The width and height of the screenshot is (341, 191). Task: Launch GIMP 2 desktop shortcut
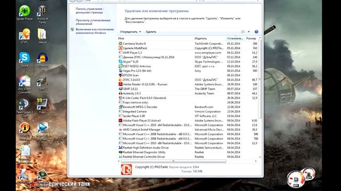pos(43,83)
